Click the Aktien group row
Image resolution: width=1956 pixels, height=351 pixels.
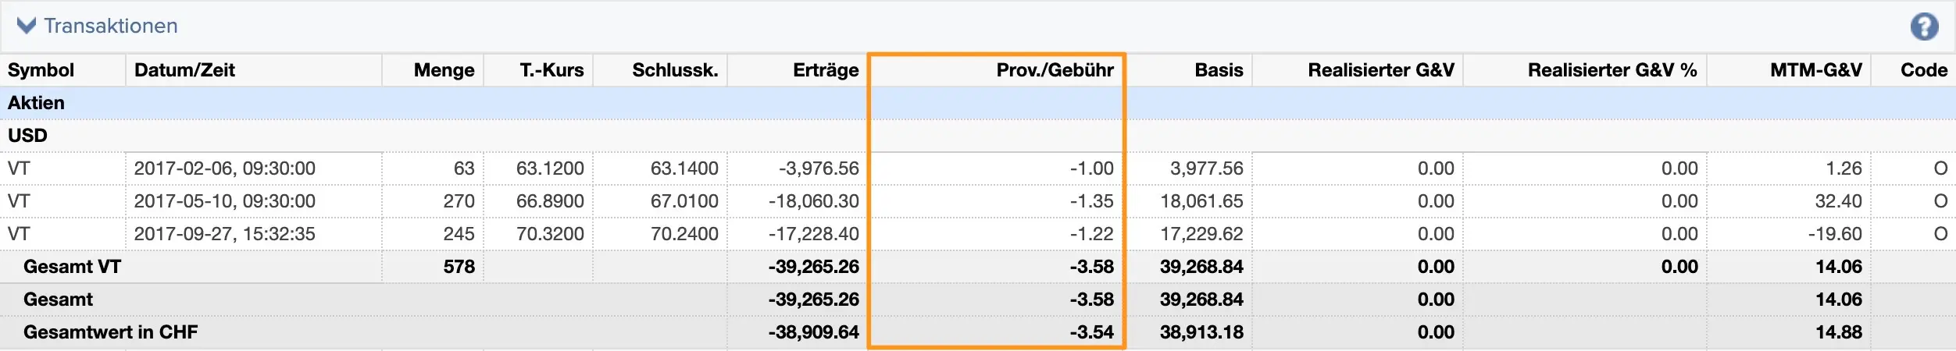(x=36, y=103)
